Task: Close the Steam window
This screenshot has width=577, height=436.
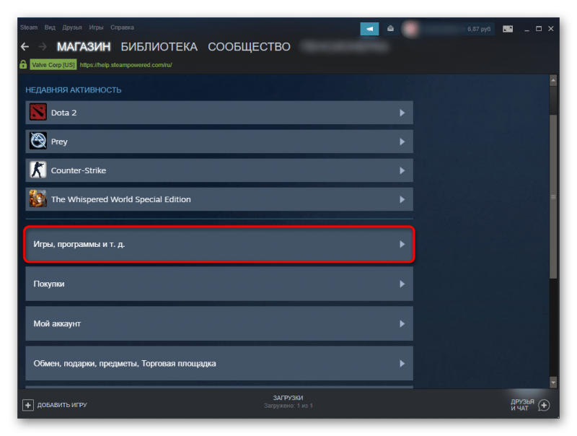Action: 551,29
